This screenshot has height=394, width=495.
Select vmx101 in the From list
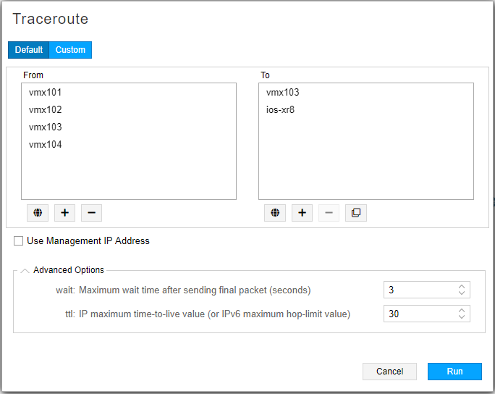pyautogui.click(x=46, y=93)
